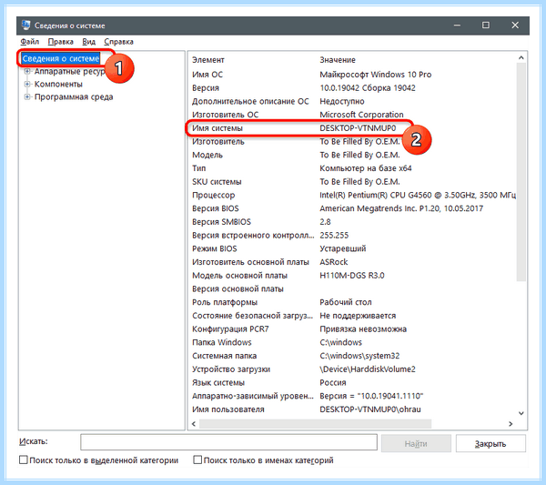Screen dimensions: 546x485
Task: Open the Файл menu
Action: click(30, 42)
